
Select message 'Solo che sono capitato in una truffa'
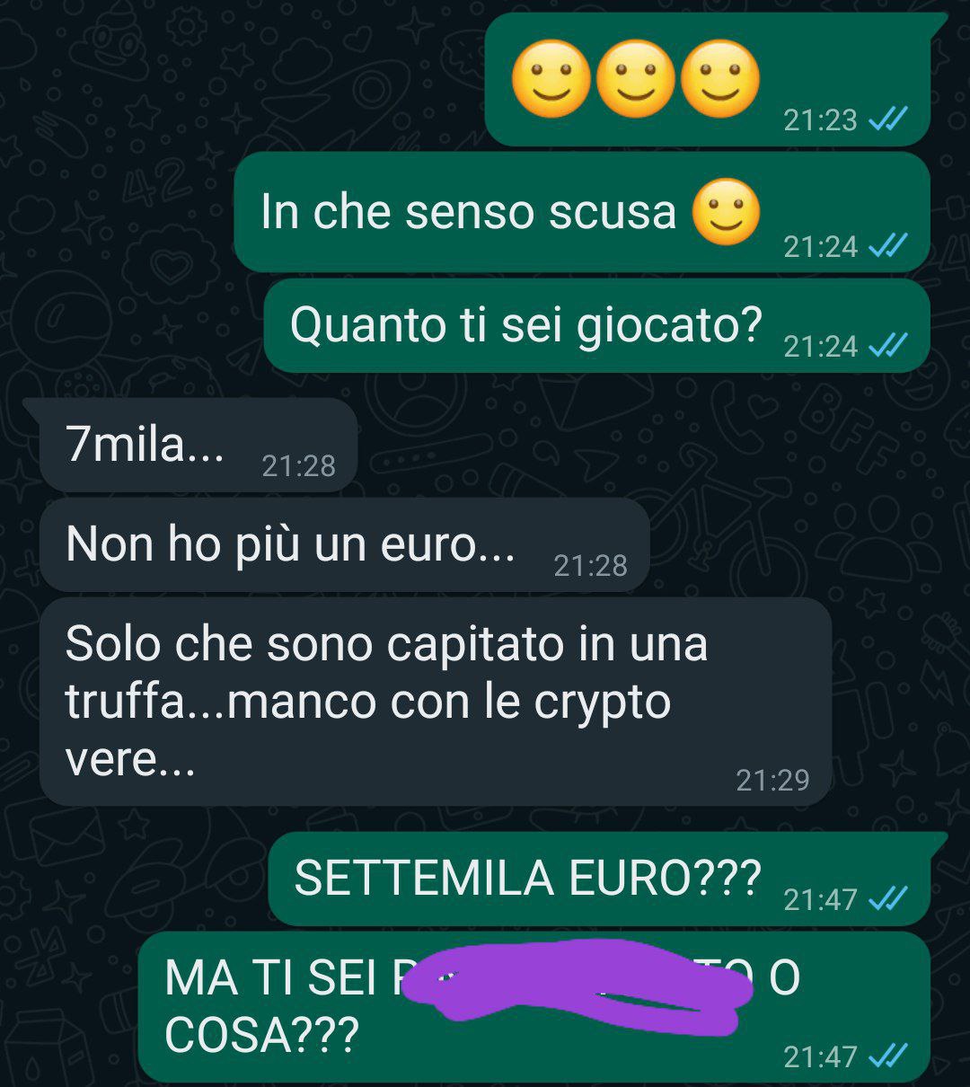coord(436,701)
